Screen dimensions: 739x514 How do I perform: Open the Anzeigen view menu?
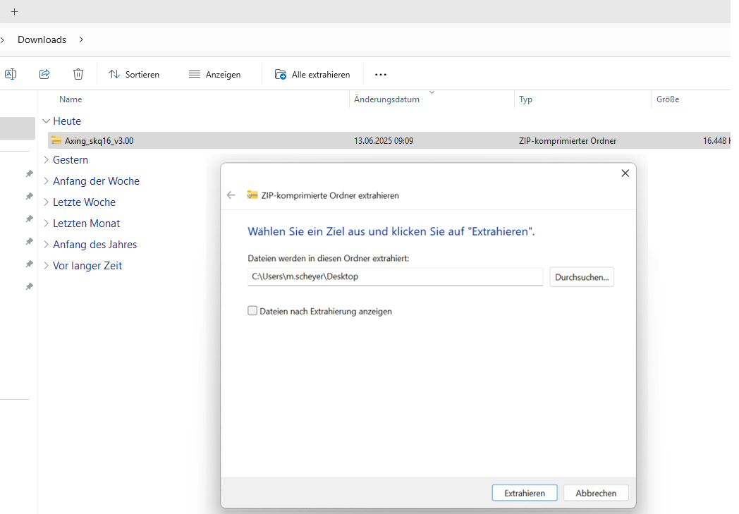click(x=215, y=75)
